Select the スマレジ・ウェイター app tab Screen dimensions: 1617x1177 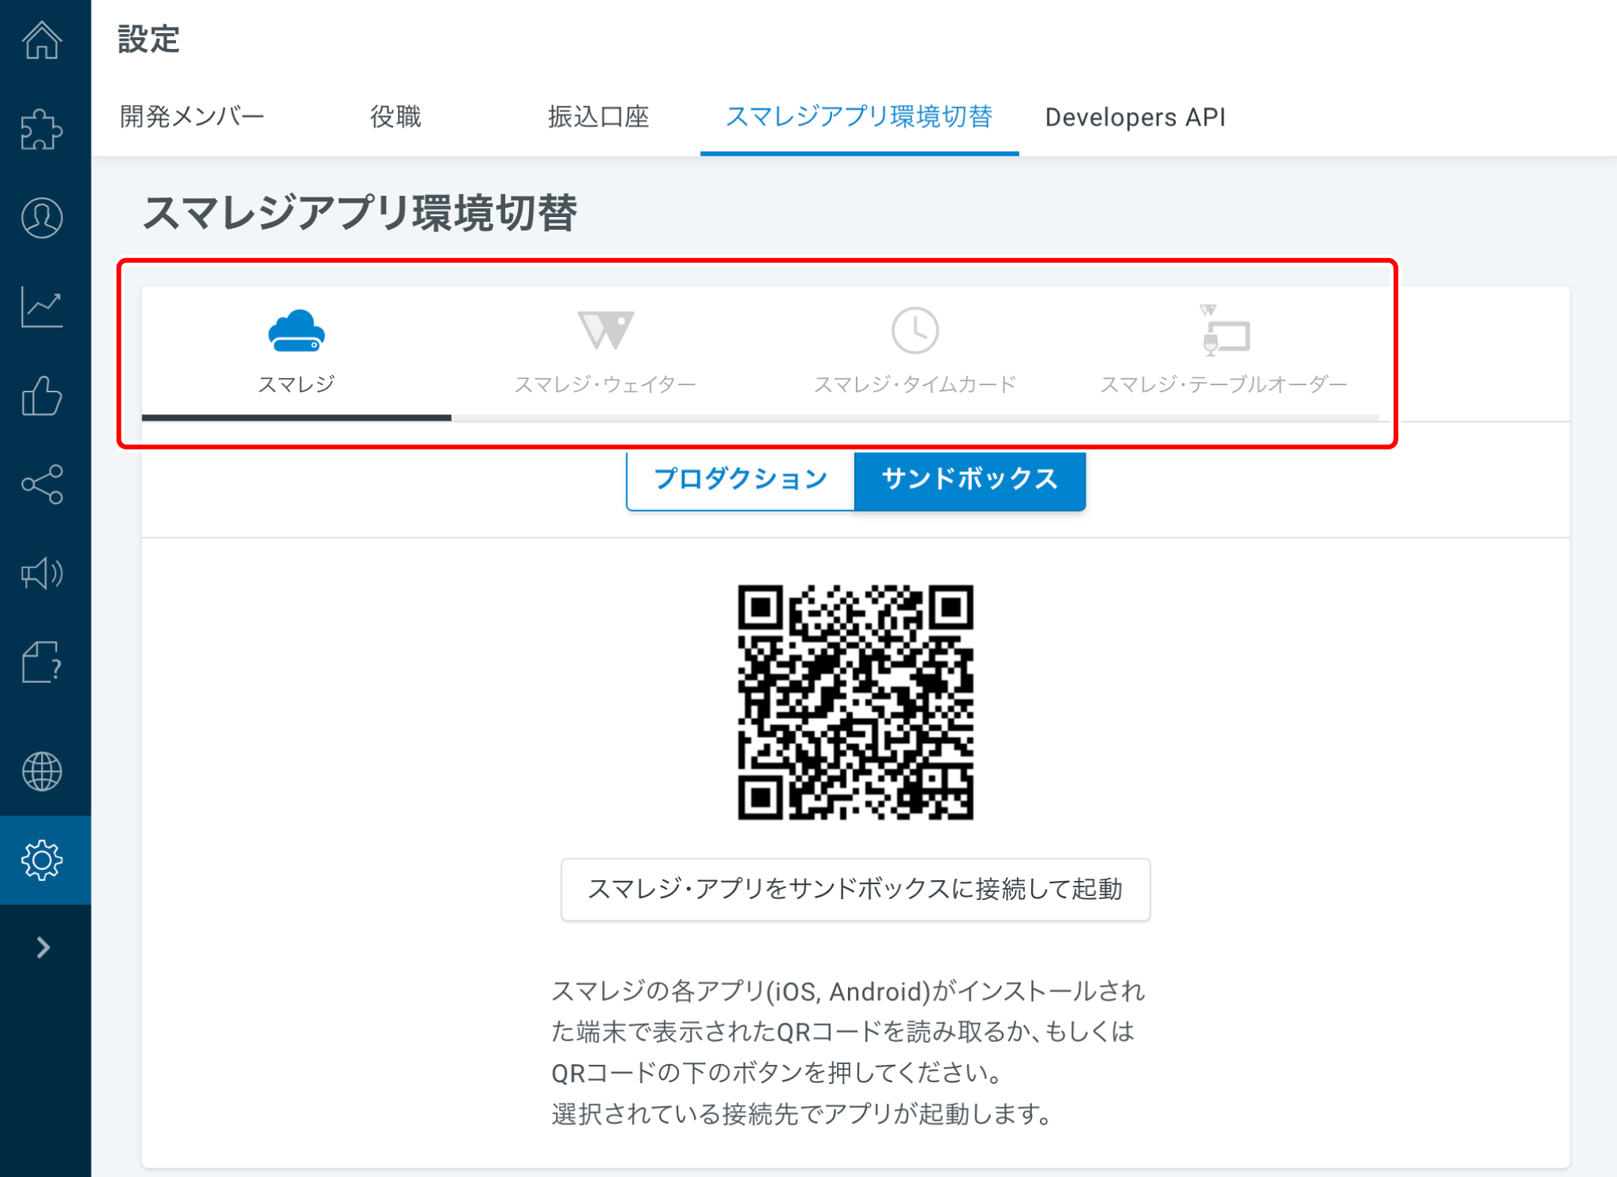(x=606, y=353)
